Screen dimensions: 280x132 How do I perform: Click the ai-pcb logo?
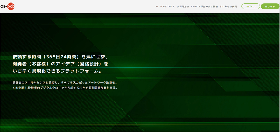pyautogui.click(x=7, y=6)
